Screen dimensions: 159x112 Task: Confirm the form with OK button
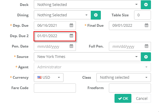point(123,98)
